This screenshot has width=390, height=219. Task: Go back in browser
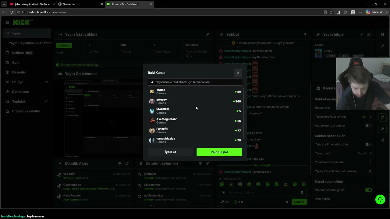4,12
